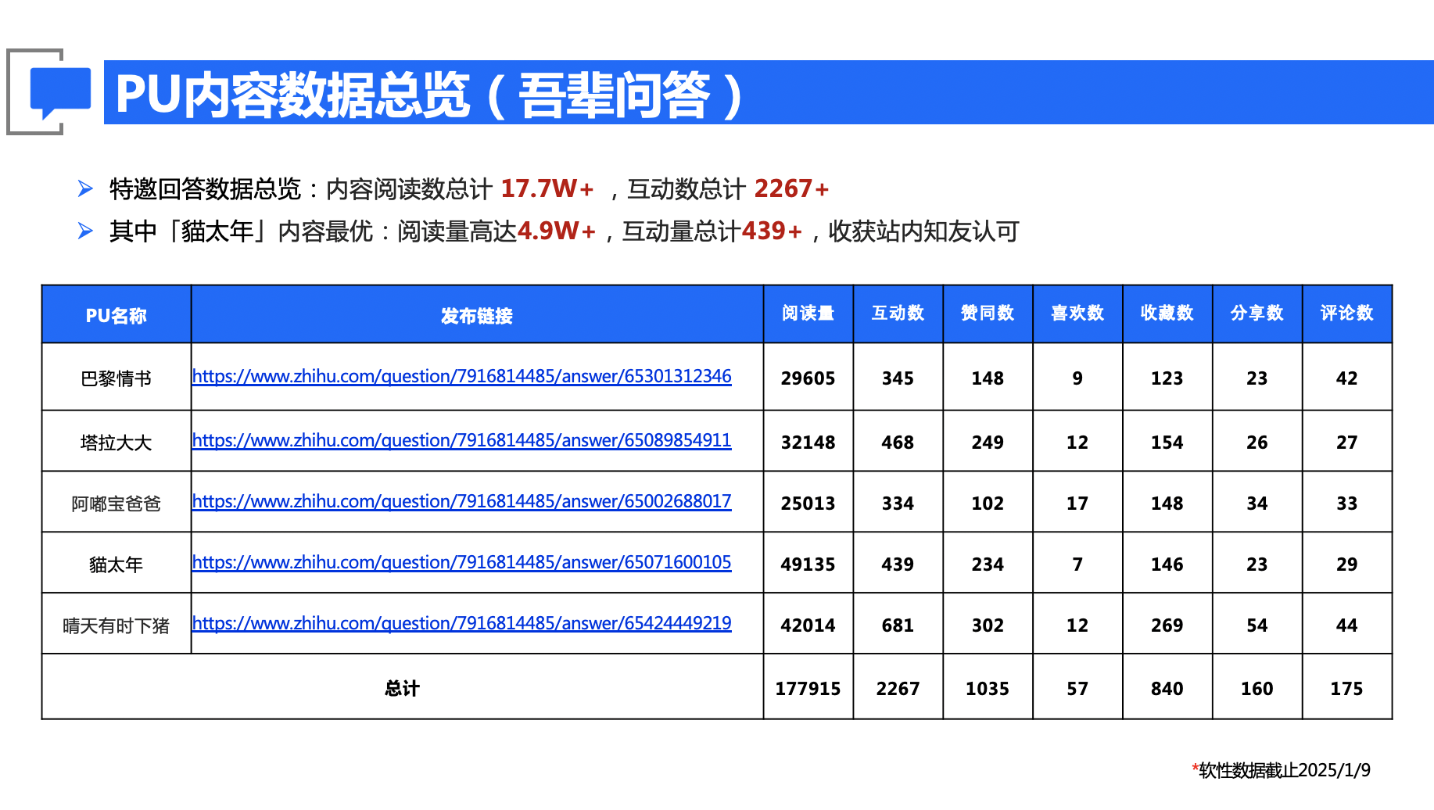Click the PU名称 column header
This screenshot has width=1434, height=810.
(116, 315)
